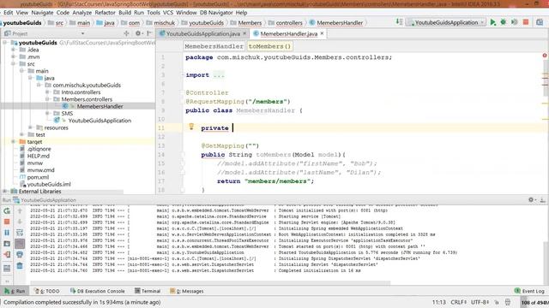Expand External Libraries node
This screenshot has height=308, width=549.
[5, 192]
